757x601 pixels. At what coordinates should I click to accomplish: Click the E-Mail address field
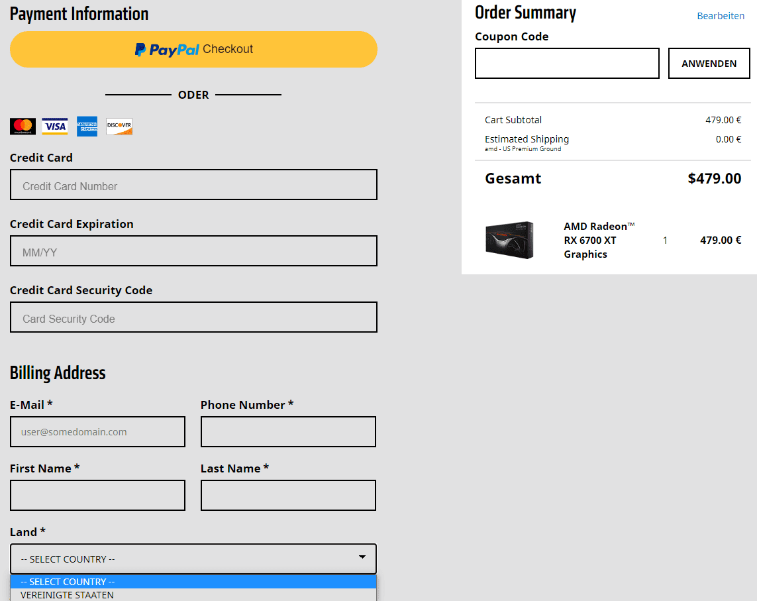[x=97, y=432]
